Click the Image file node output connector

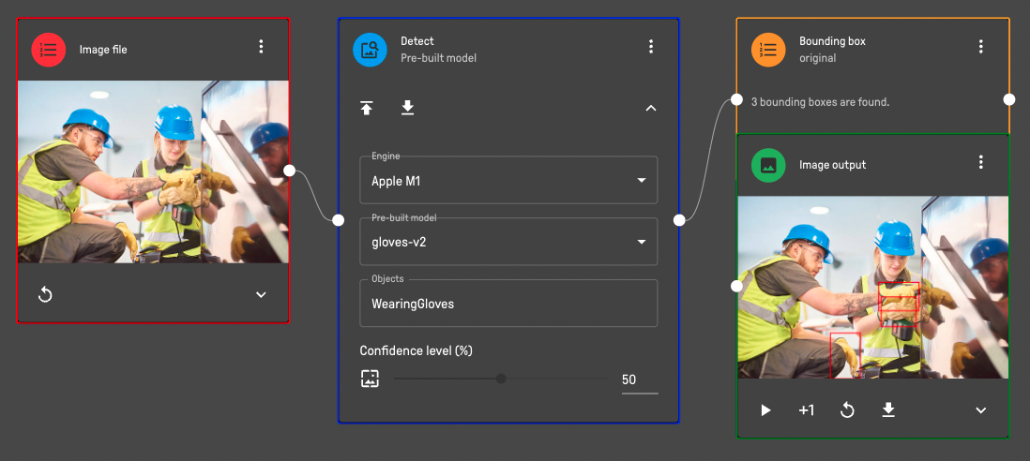click(290, 171)
